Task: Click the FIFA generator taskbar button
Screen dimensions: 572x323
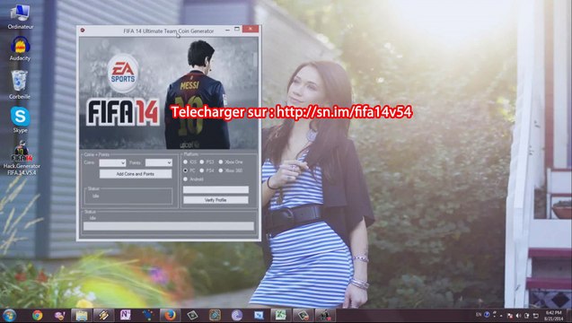Action: (x=325, y=315)
